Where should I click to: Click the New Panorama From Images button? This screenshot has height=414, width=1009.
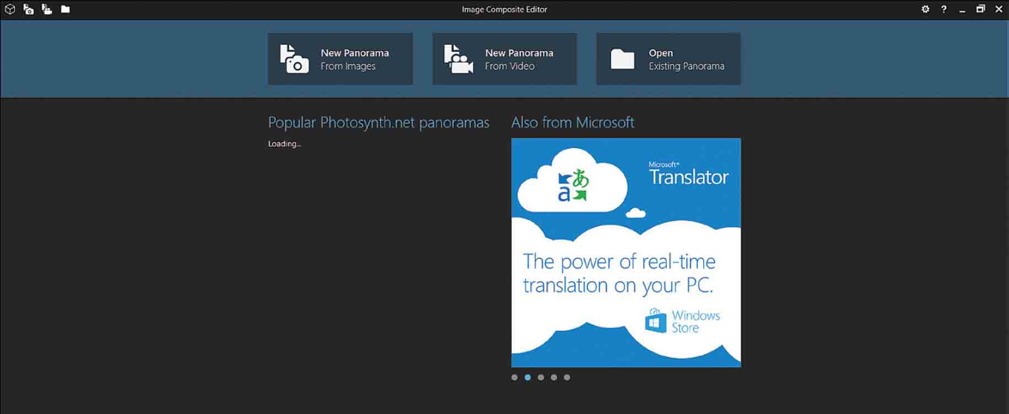pyautogui.click(x=340, y=59)
